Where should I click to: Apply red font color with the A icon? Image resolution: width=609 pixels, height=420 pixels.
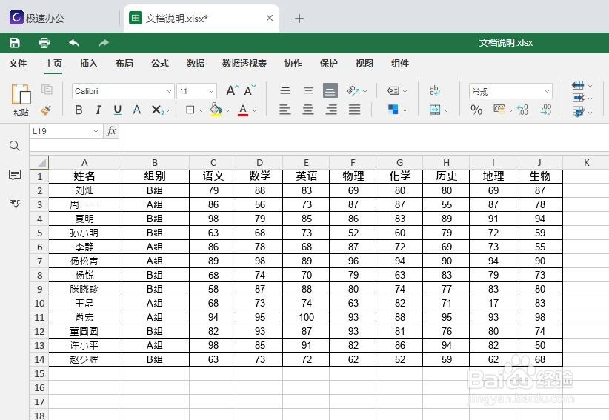[x=243, y=110]
